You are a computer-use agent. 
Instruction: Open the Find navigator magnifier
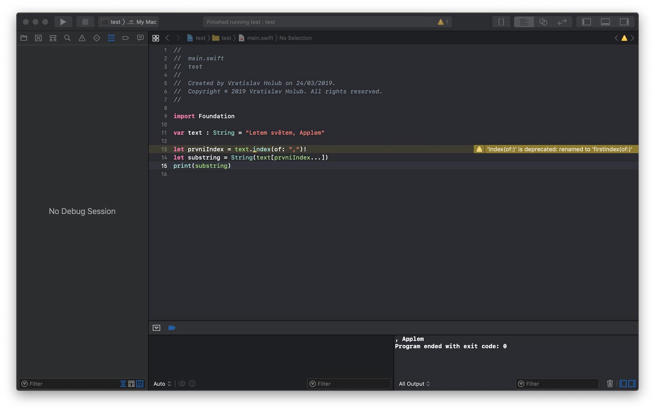coord(67,38)
